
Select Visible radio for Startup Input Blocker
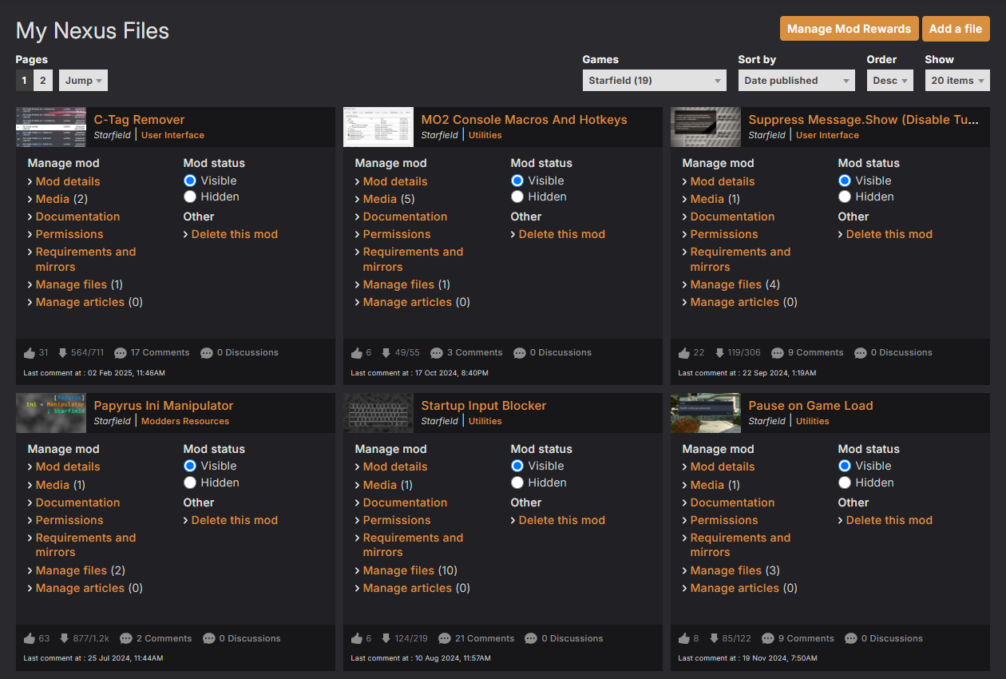[x=517, y=466]
